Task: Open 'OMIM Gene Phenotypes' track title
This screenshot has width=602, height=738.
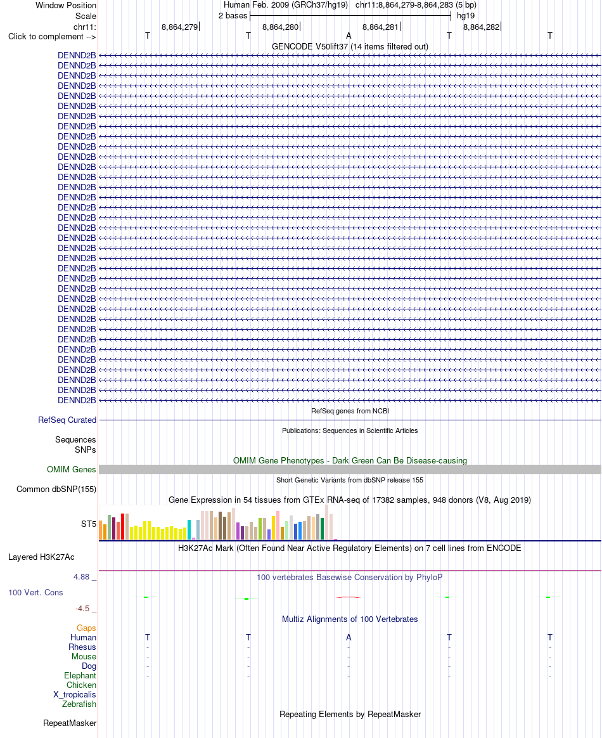Action: pyautogui.click(x=350, y=460)
